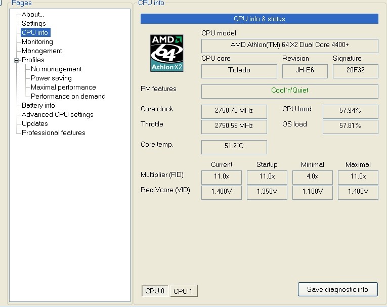The height and width of the screenshot is (307, 387).
Task: Open the Updates page
Action: pyautogui.click(x=35, y=123)
